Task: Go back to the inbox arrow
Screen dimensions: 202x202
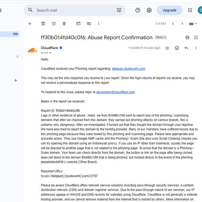Action: click(30, 23)
